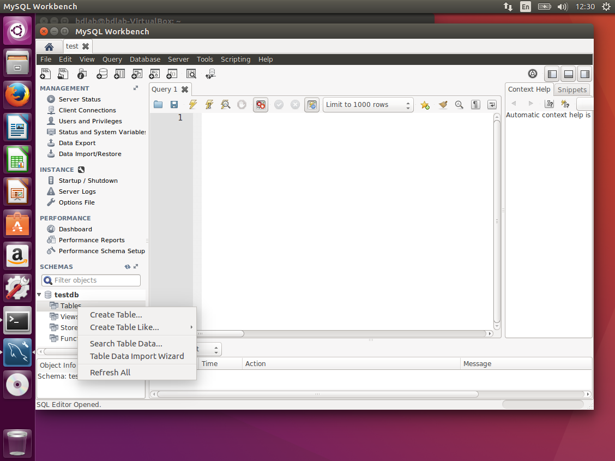Viewport: 615px width, 461px height.
Task: Open the Workbench preferences gear icon
Action: [532, 74]
